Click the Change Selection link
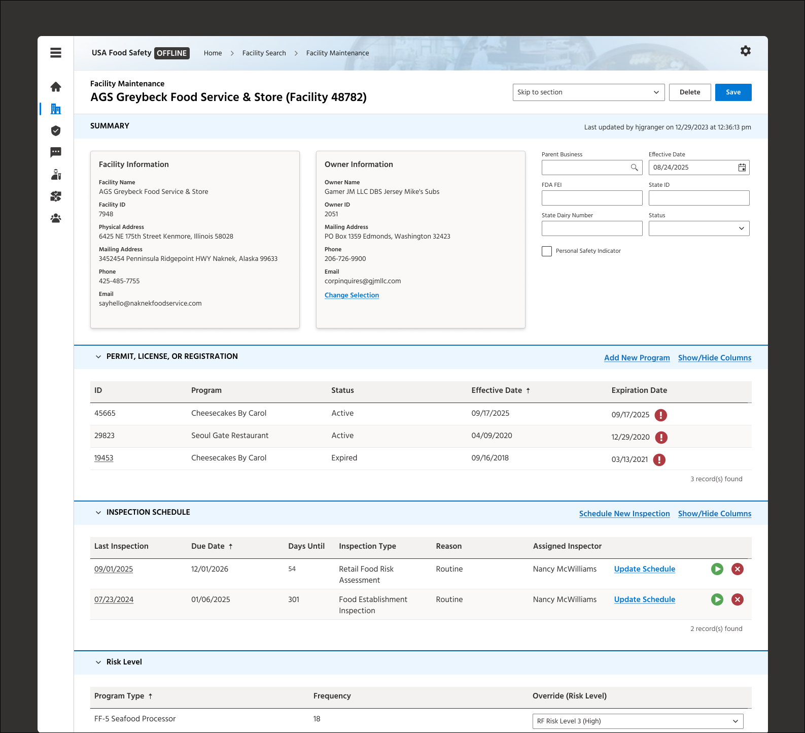This screenshot has width=805, height=733. (x=352, y=295)
